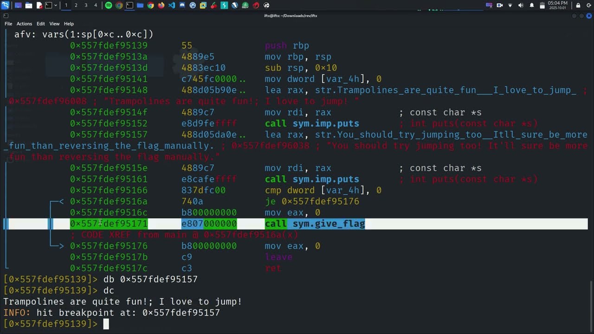Open the Kali applications menu
Image resolution: width=594 pixels, height=334 pixels.
coord(6,6)
